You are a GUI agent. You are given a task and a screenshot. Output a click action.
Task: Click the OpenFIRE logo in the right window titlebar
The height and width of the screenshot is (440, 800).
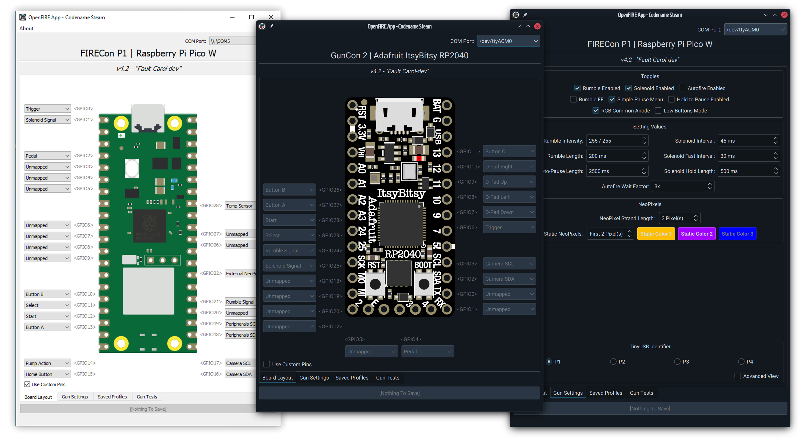[x=516, y=15]
